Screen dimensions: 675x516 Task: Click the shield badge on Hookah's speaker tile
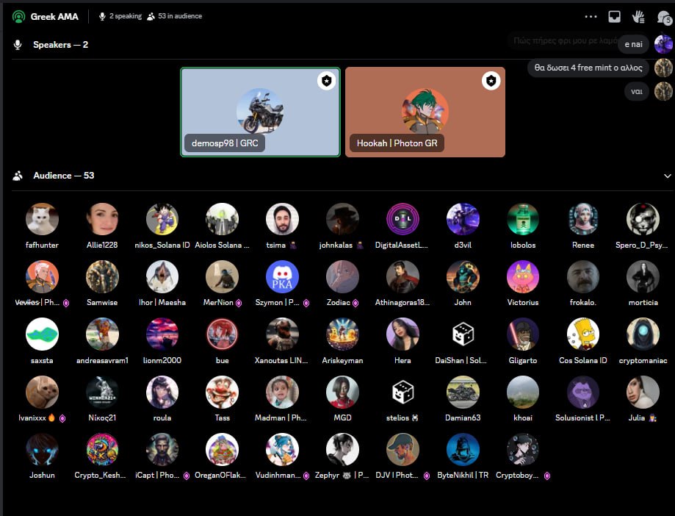[491, 81]
